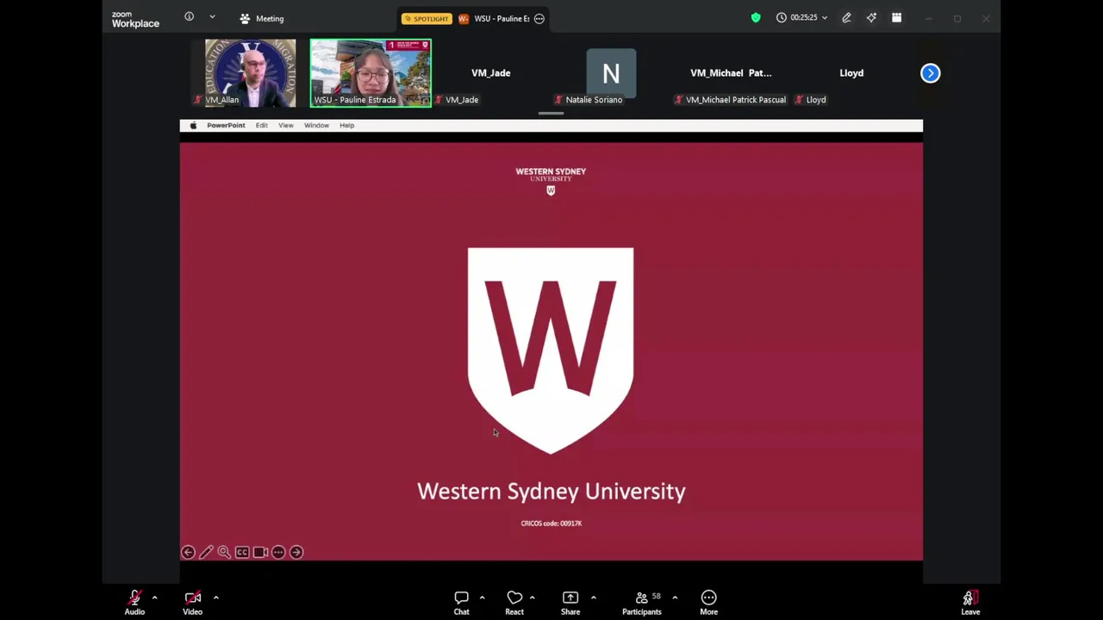Toggle slide show CC subtitles
This screenshot has width=1103, height=620.
pos(242,552)
